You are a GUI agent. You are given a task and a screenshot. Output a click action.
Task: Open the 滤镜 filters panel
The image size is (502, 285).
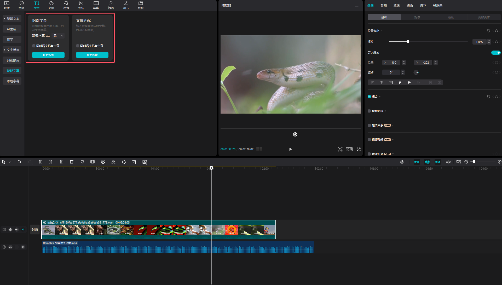point(111,5)
